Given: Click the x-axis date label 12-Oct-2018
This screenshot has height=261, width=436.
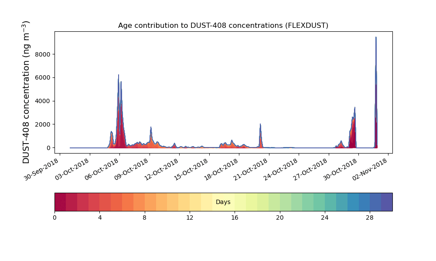Looking at the screenshot, I should point(161,170).
